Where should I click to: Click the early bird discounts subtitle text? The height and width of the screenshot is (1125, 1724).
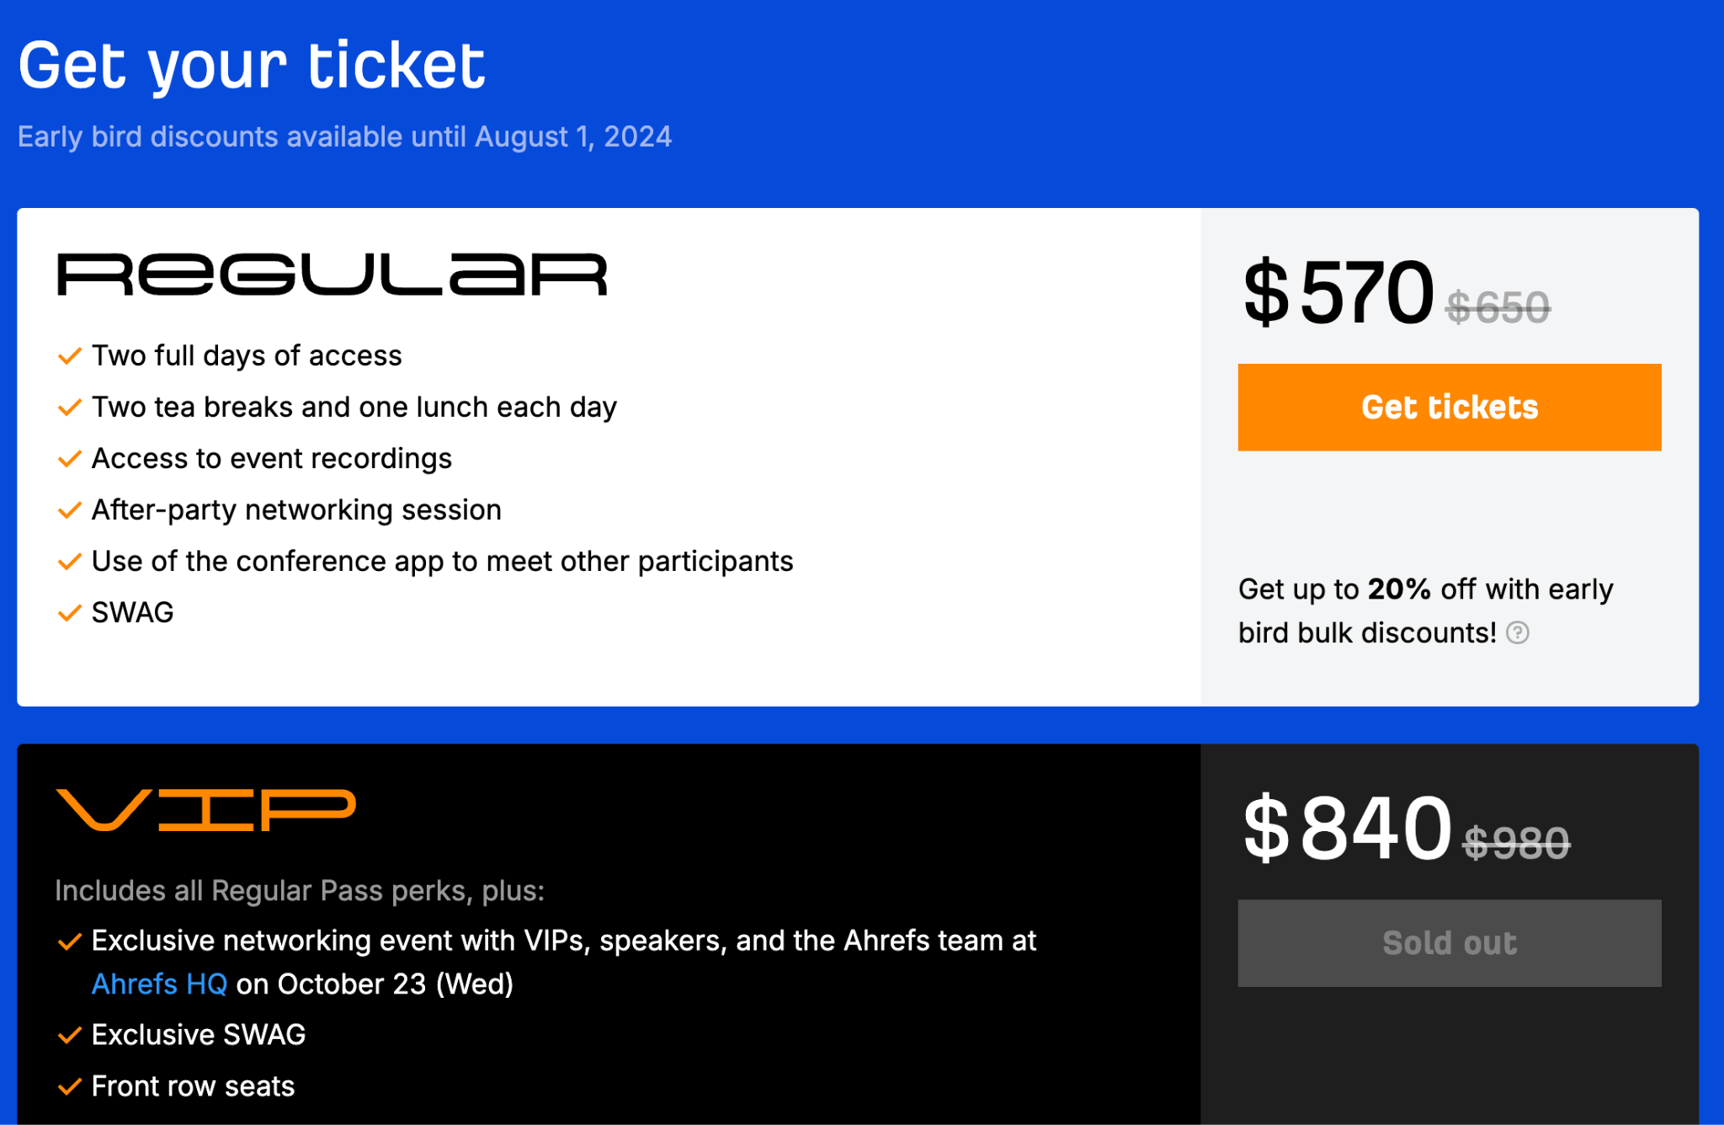tap(345, 136)
